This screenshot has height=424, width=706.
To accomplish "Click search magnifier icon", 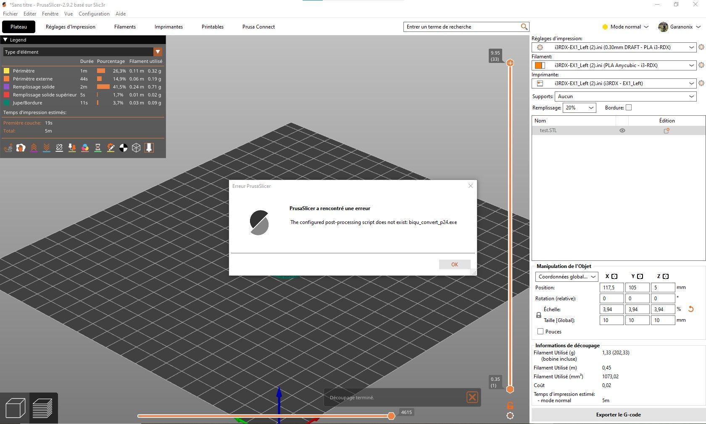I will 524,27.
